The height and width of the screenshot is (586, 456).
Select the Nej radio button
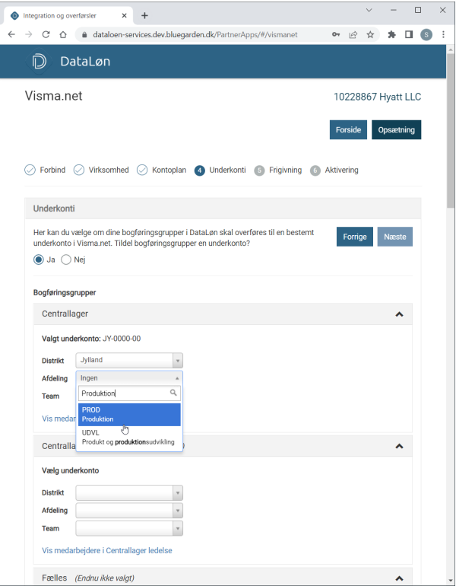[66, 260]
